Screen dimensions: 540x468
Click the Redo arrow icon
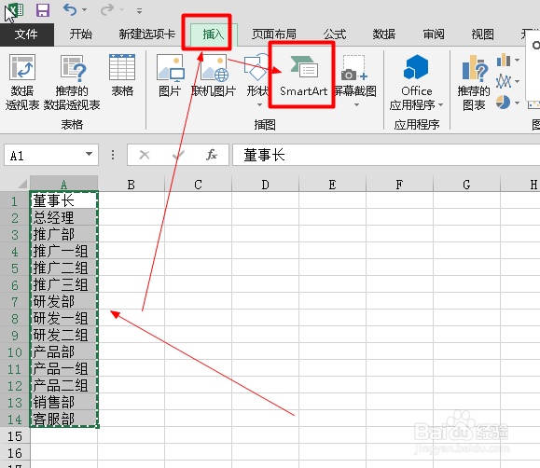click(106, 9)
